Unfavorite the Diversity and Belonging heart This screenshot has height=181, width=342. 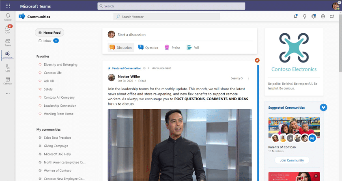tap(40, 65)
